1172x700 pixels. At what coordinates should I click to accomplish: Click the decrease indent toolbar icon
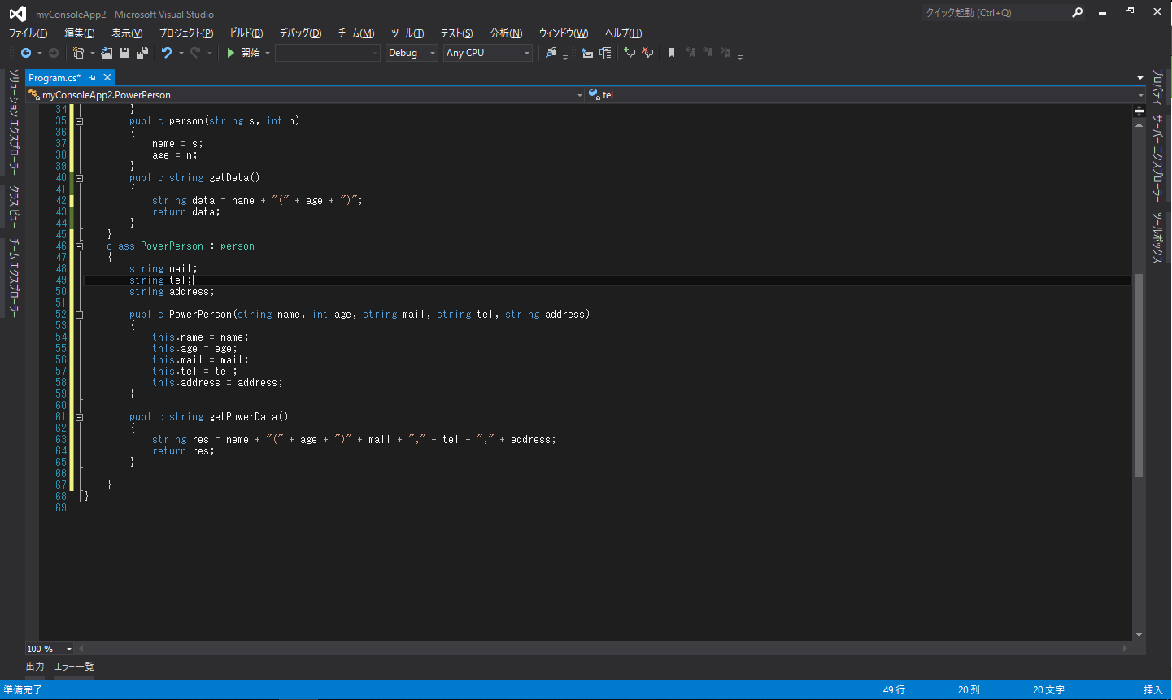click(x=587, y=53)
